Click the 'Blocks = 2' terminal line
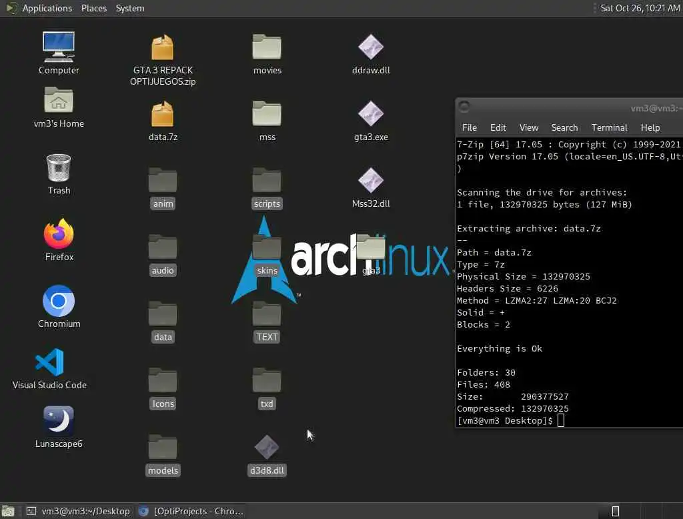This screenshot has height=519, width=683. 484,325
